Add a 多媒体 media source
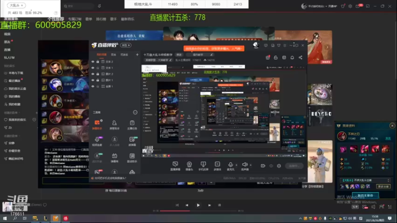 217,166
